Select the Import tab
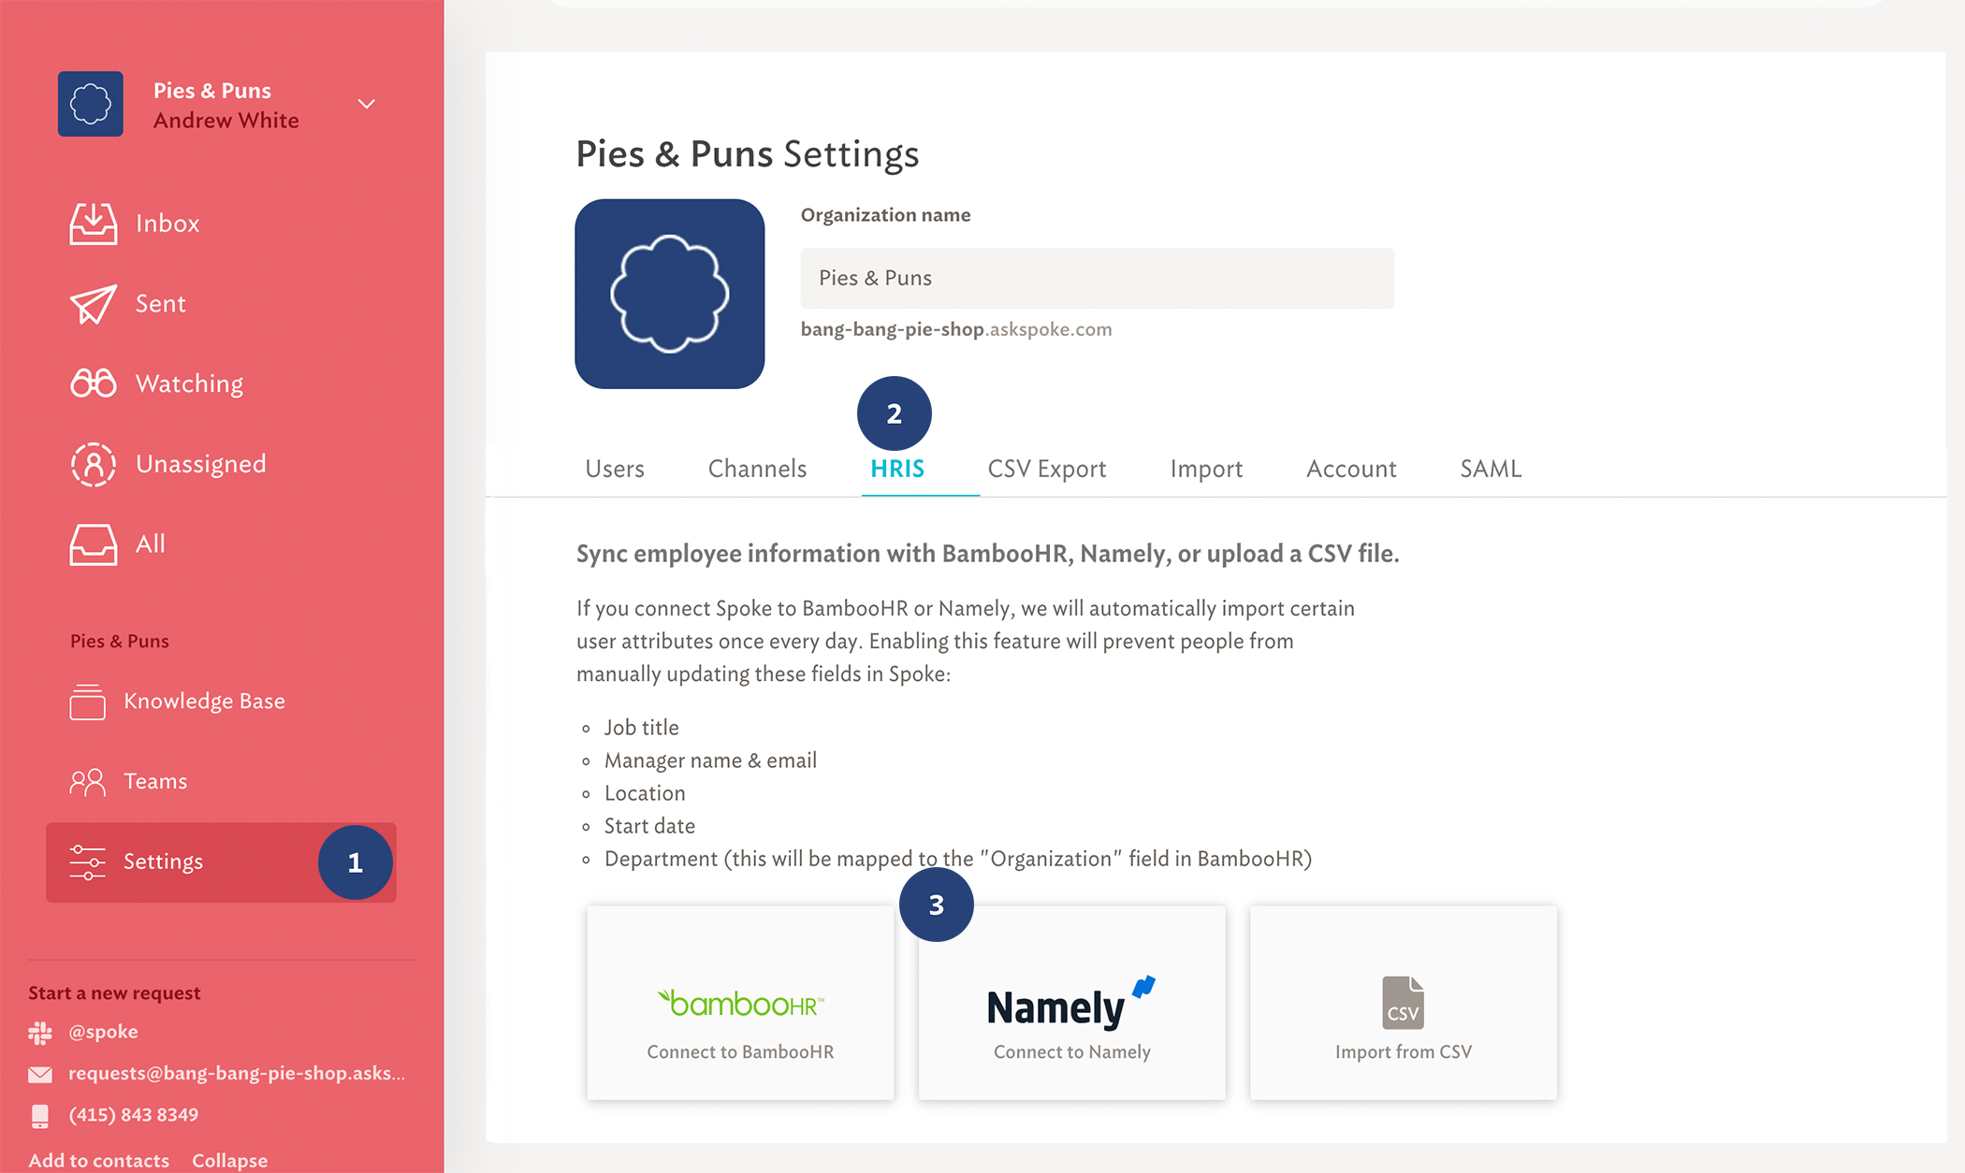This screenshot has width=1965, height=1173. tap(1207, 468)
